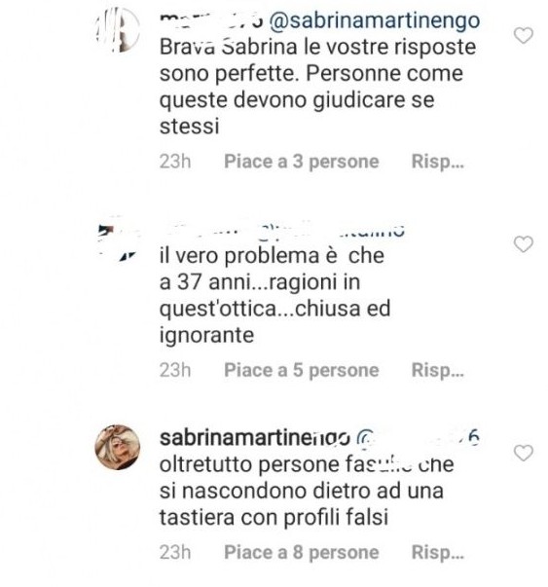Click sabrinamartinengo username in third comment
The height and width of the screenshot is (587, 548).
[x=255, y=438]
